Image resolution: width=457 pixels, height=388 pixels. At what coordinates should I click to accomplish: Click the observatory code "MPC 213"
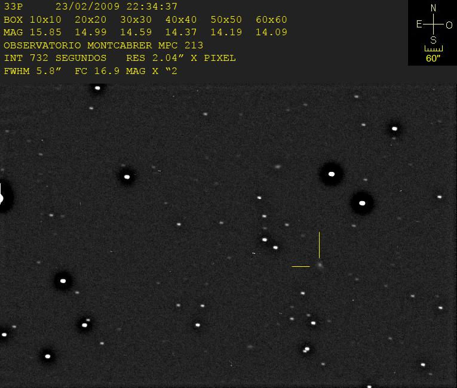[180, 45]
